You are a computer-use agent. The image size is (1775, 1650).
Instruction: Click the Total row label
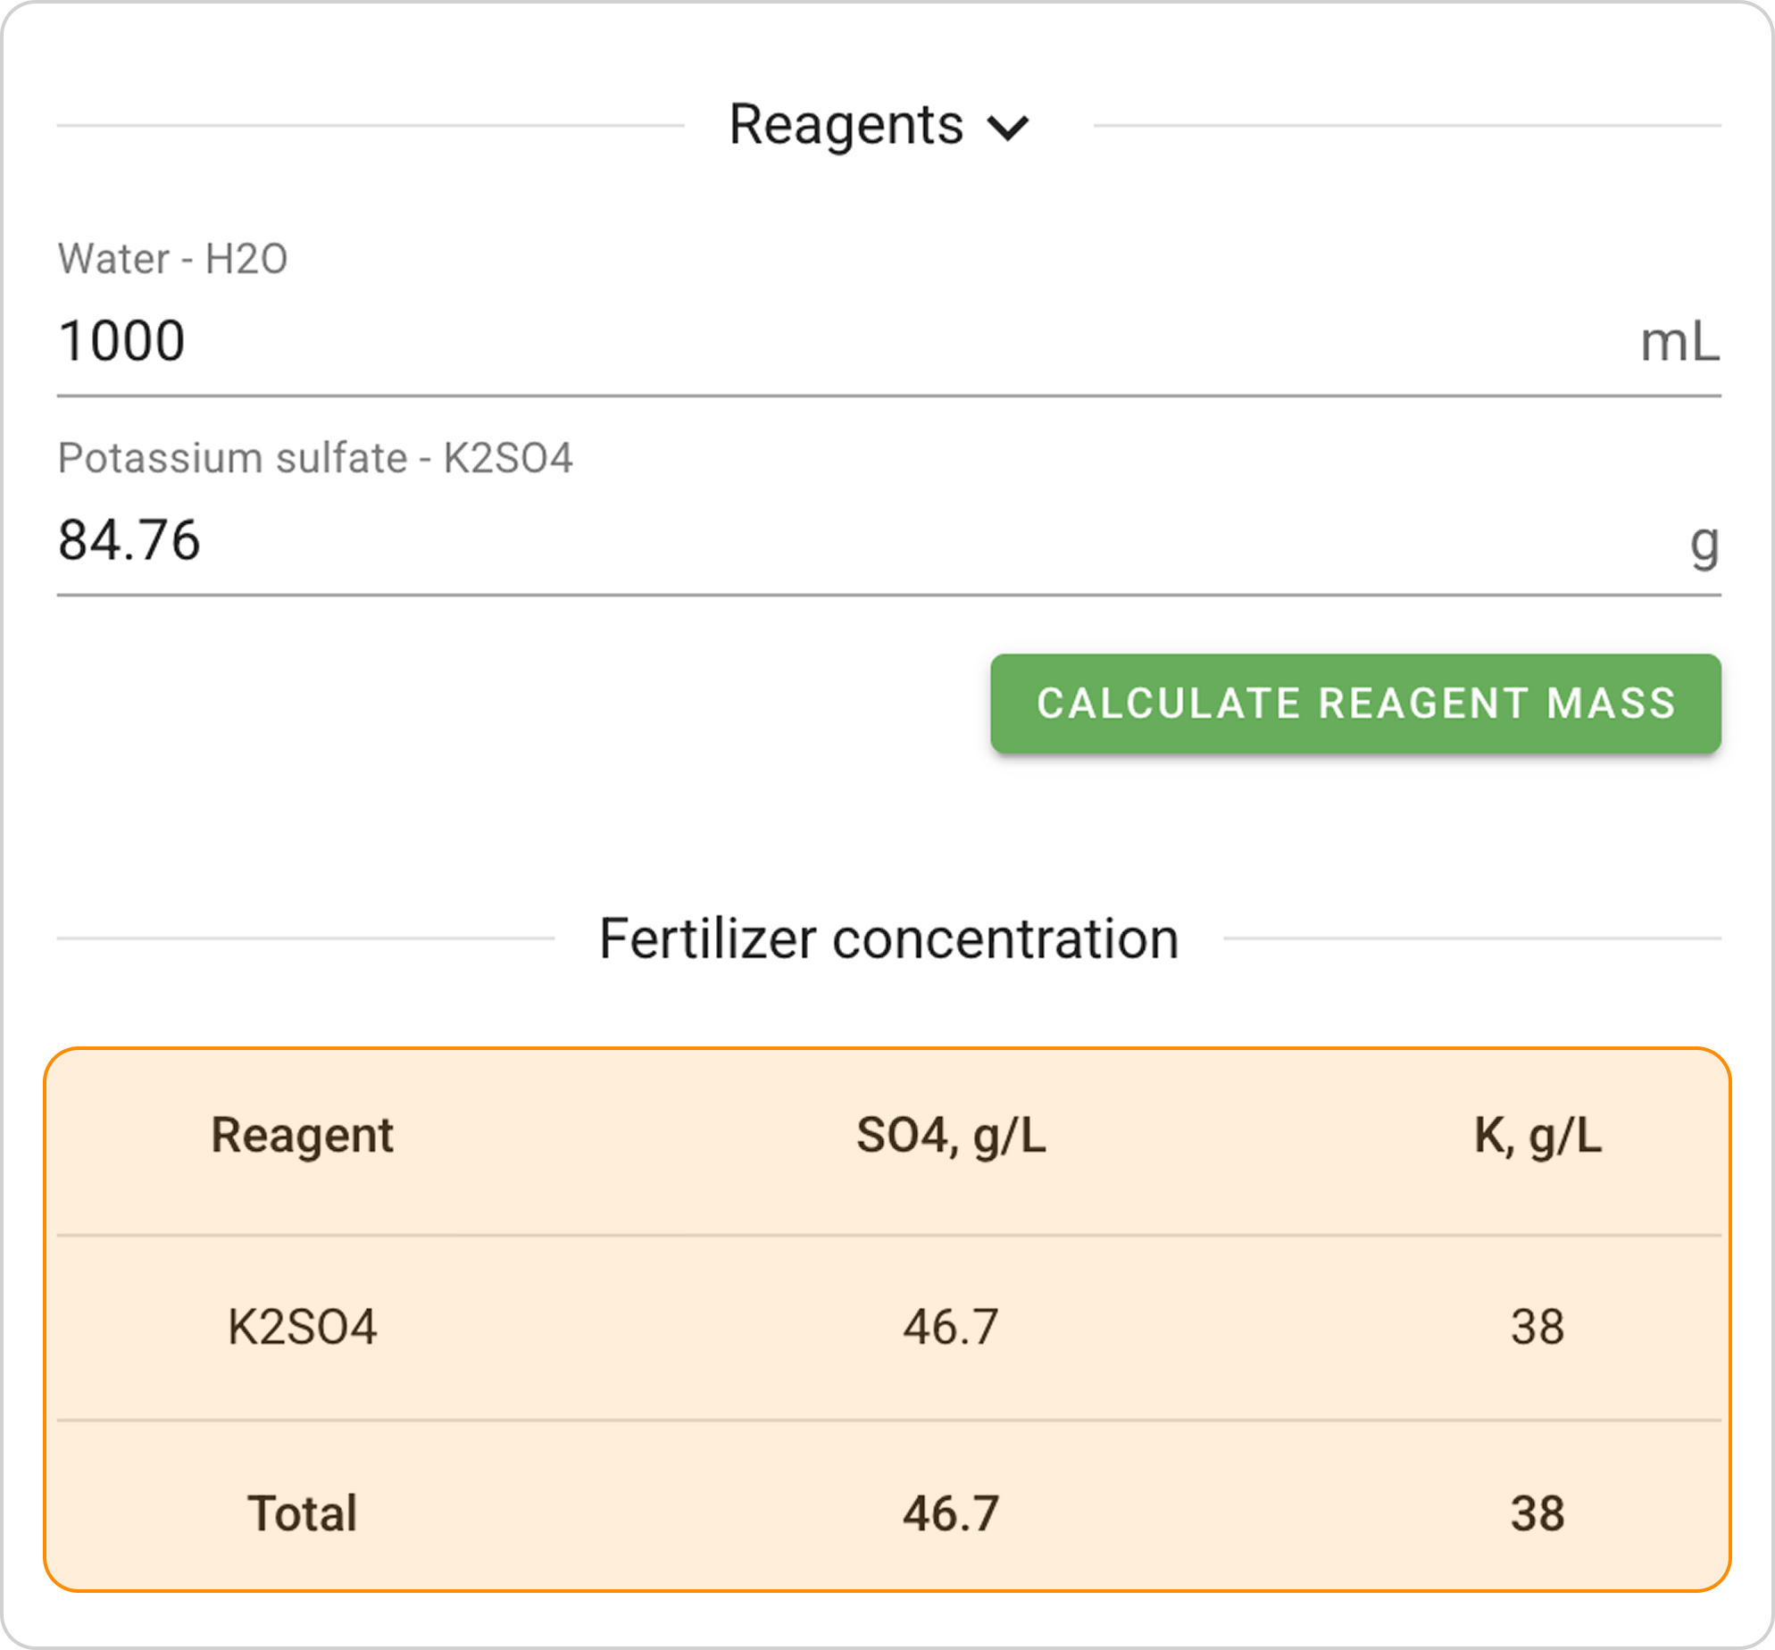point(302,1513)
